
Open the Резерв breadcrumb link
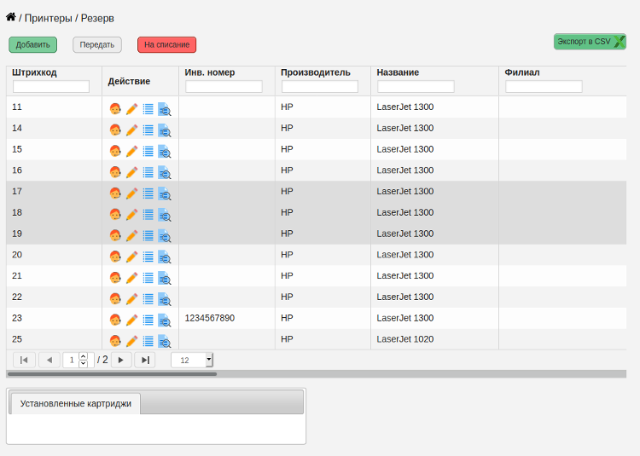(x=97, y=19)
